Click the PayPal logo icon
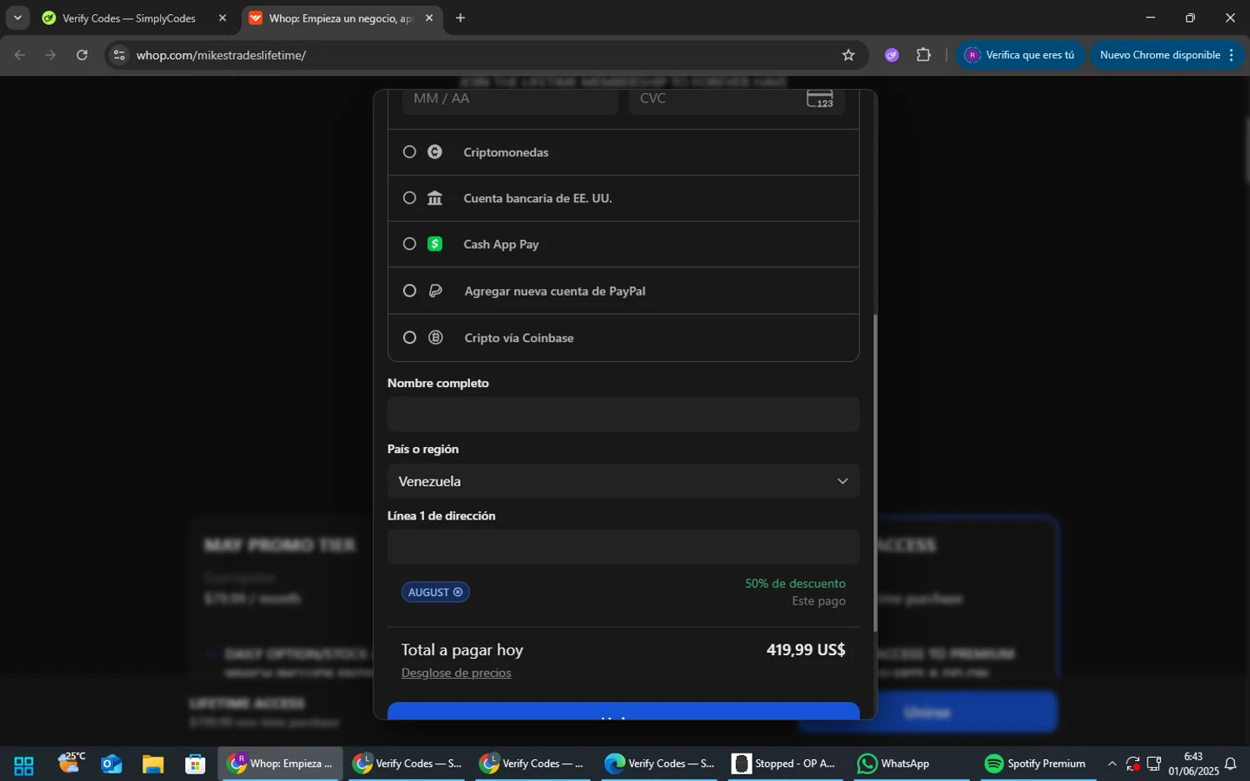Viewport: 1250px width, 781px height. pyautogui.click(x=435, y=291)
